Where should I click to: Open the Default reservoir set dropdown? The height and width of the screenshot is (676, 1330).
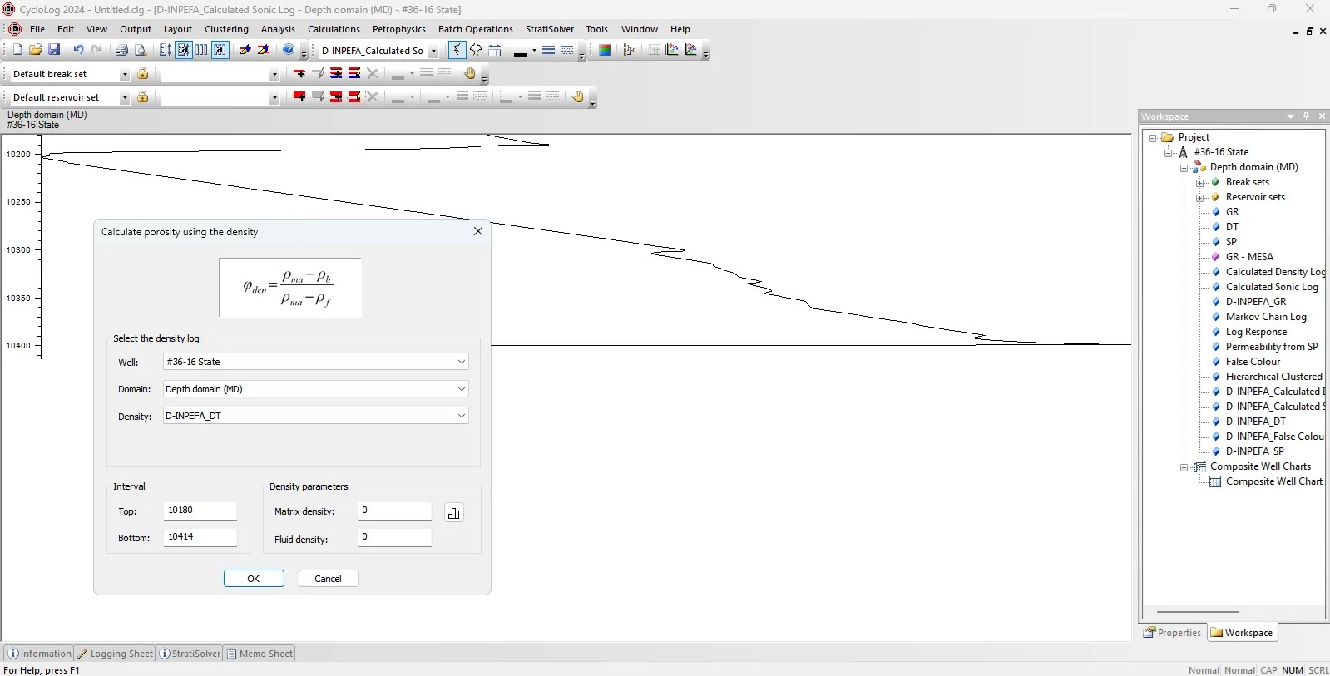pyautogui.click(x=125, y=98)
